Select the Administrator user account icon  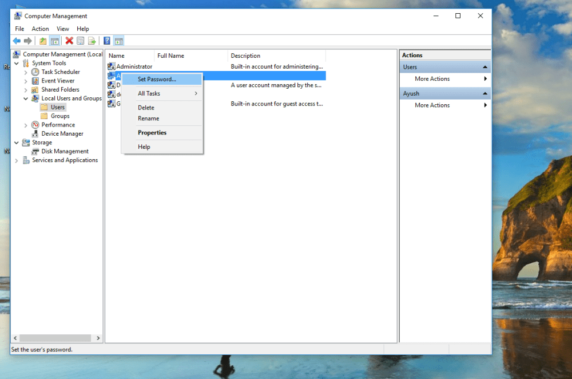pyautogui.click(x=112, y=66)
